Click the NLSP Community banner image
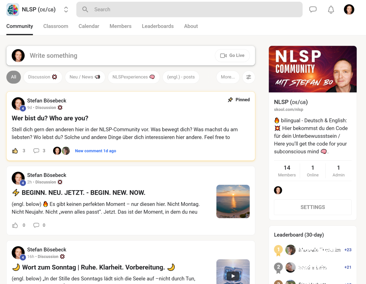 coord(313,69)
